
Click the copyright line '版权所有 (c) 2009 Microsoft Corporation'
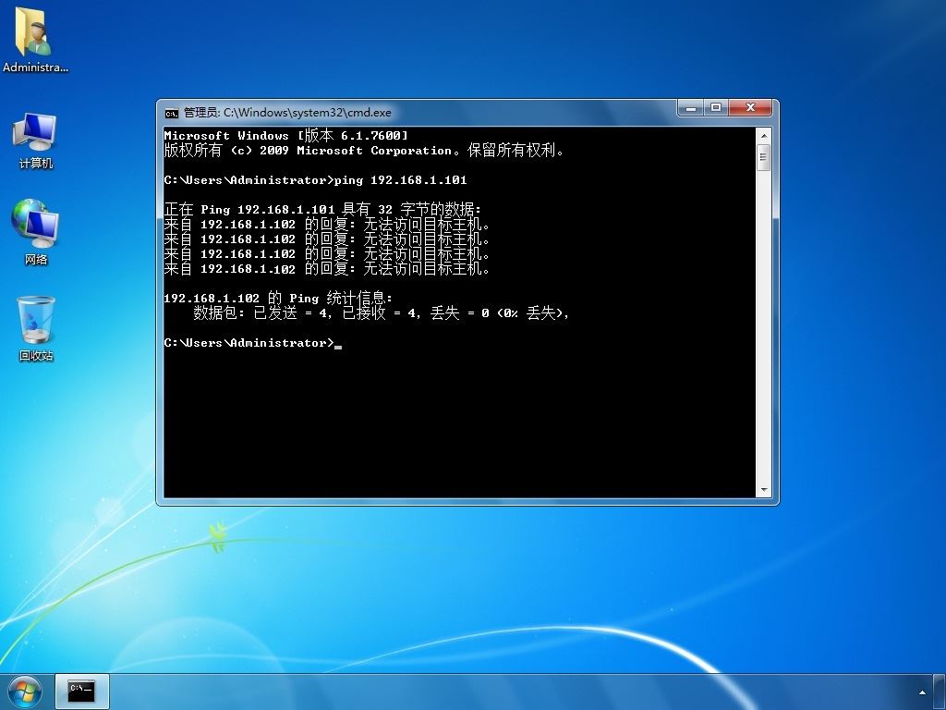point(364,151)
